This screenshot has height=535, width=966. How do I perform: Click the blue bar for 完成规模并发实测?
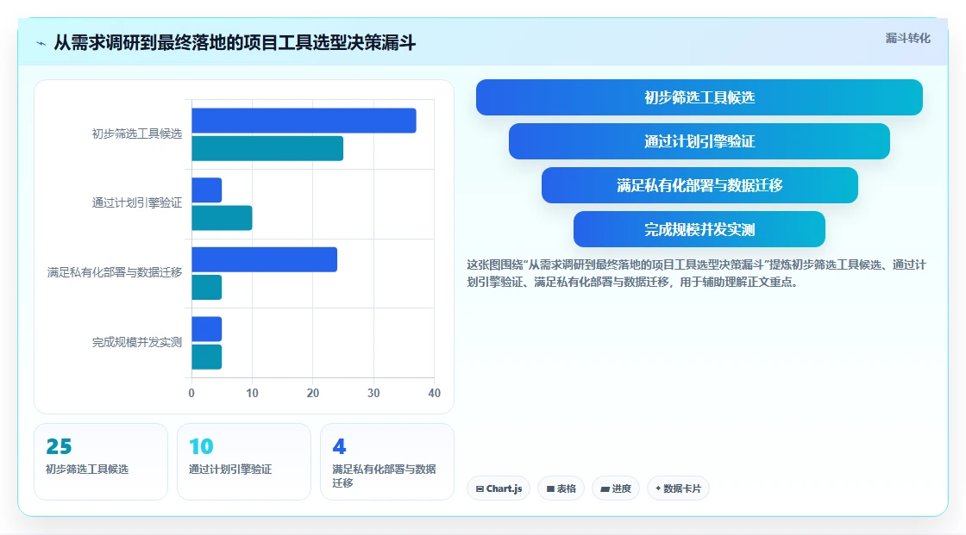click(x=206, y=329)
